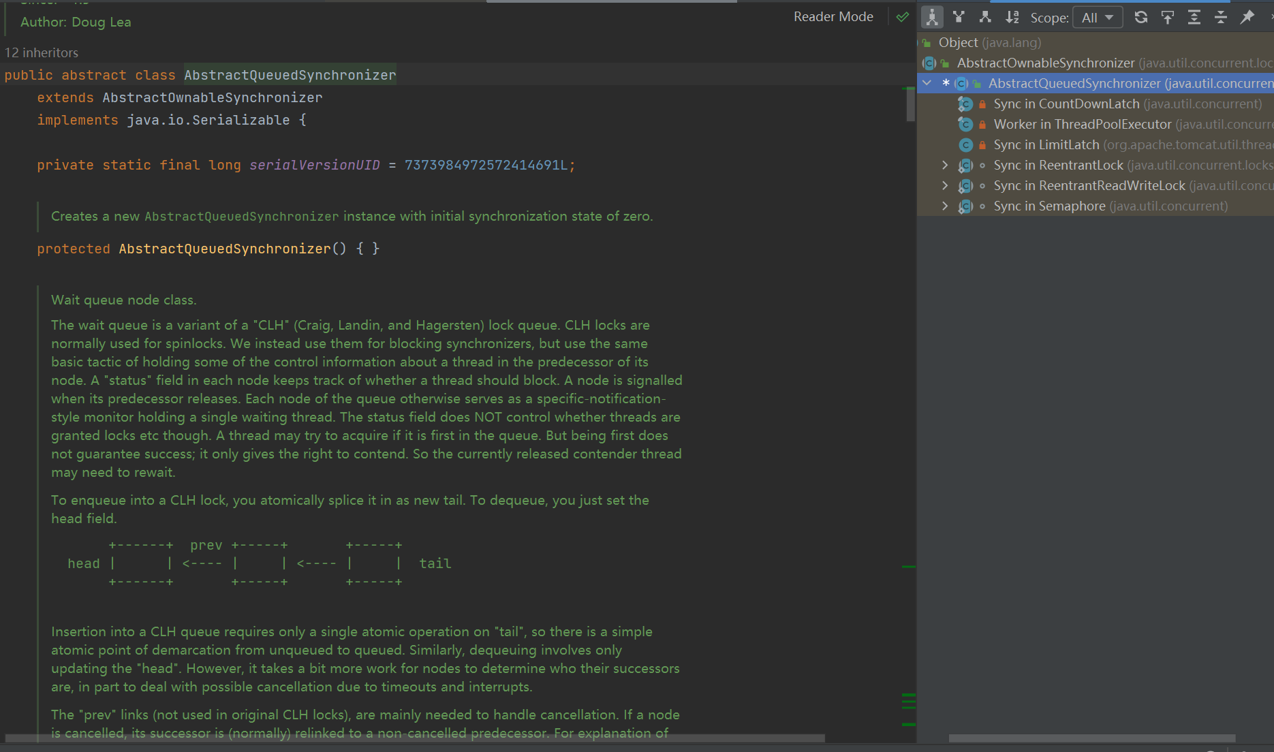
Task: Click AbstractQueuedSynchronizer class name in declaration
Action: pos(290,75)
